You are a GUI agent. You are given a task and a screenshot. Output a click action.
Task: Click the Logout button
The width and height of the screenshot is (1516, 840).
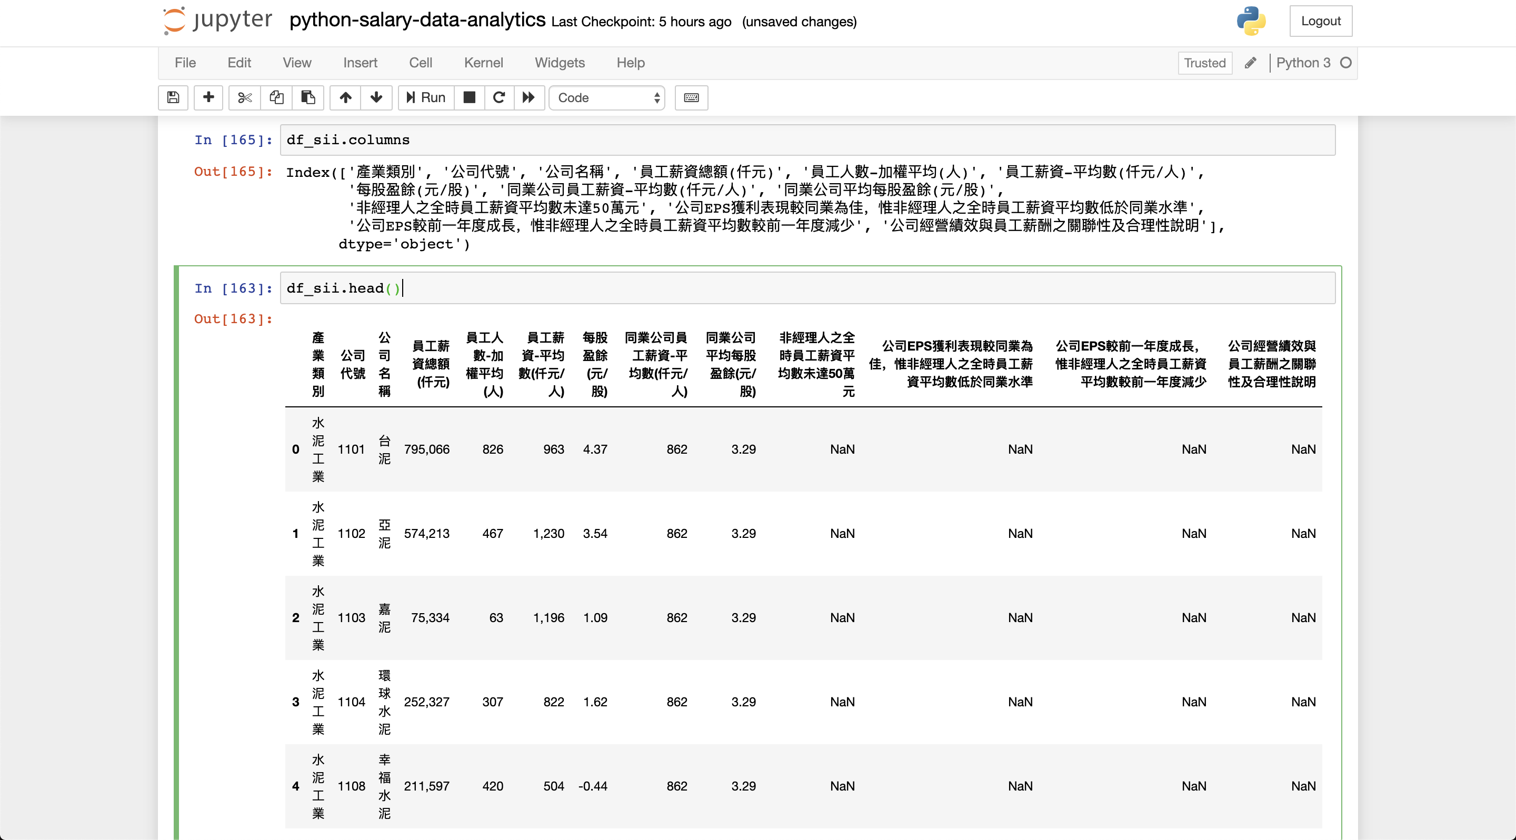pyautogui.click(x=1321, y=21)
